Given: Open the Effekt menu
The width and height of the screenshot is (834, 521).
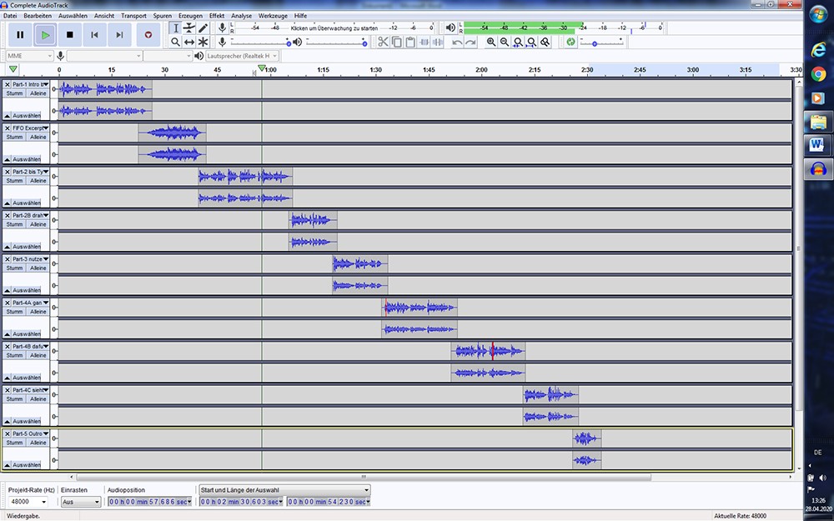Looking at the screenshot, I should [217, 16].
